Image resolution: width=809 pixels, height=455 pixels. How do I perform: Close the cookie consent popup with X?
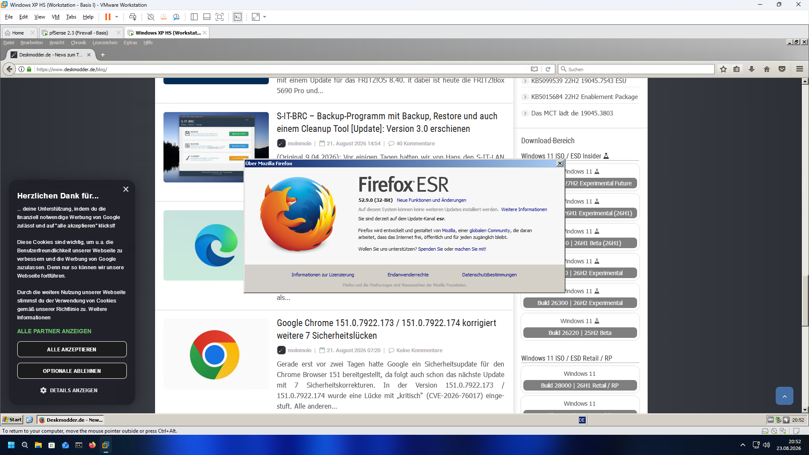(126, 189)
